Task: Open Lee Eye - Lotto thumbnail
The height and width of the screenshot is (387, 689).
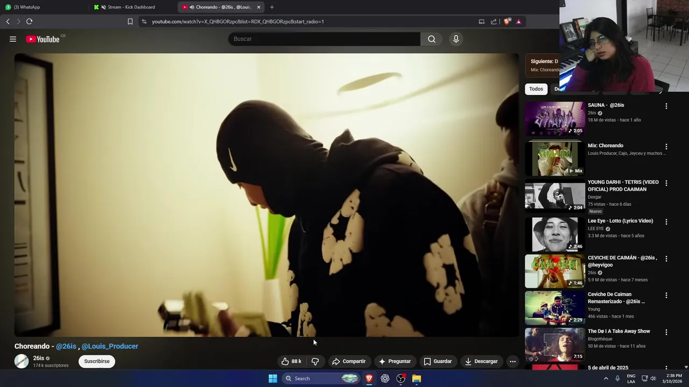Action: [x=554, y=234]
